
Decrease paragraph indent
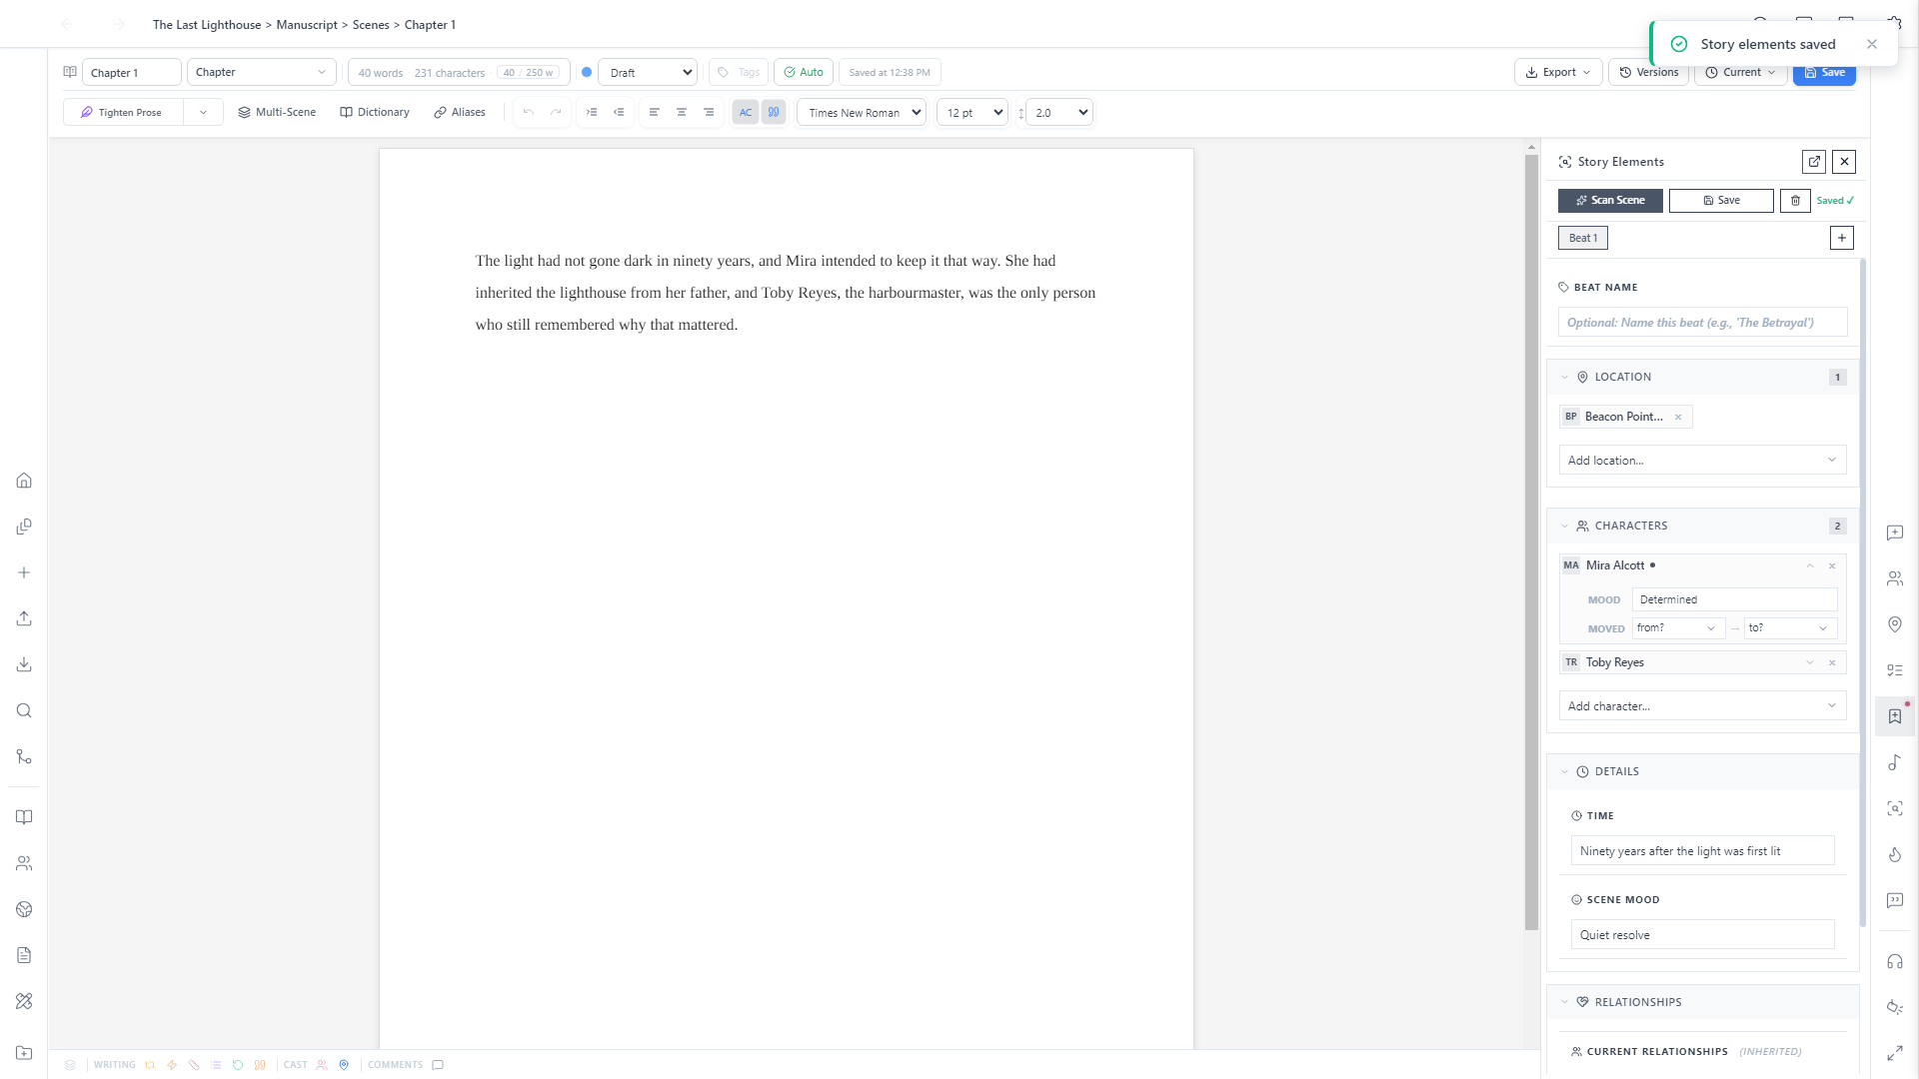click(619, 112)
